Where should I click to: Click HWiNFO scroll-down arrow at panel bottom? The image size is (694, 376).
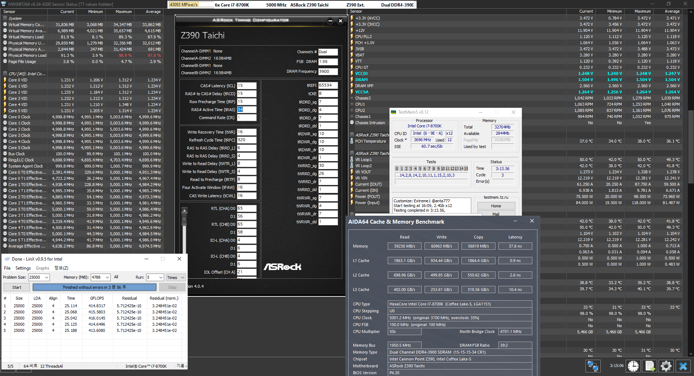click(x=691, y=354)
